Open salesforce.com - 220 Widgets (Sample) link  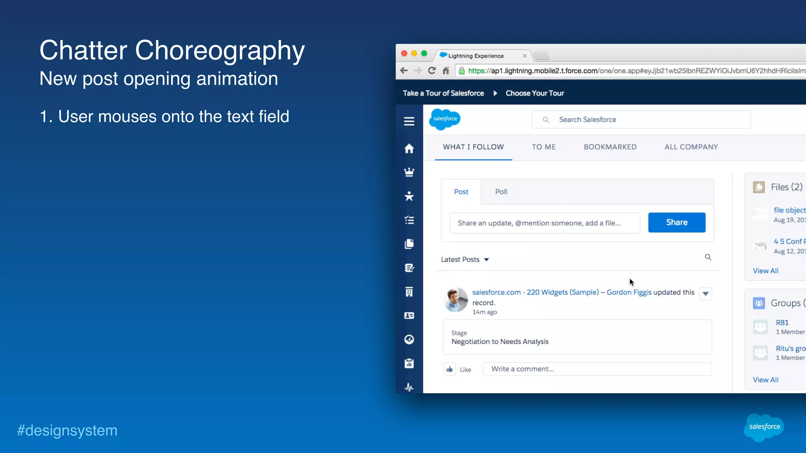click(535, 292)
